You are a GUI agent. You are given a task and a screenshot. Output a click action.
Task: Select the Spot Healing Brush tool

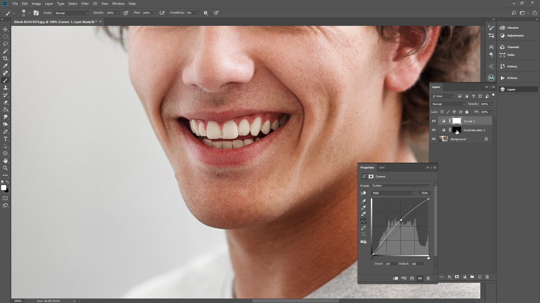coord(5,73)
